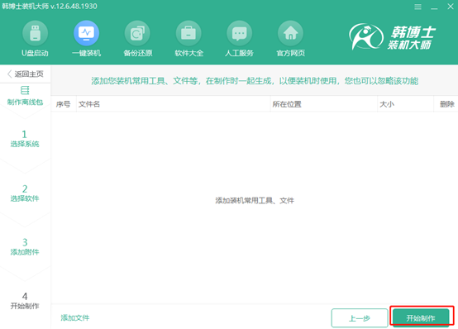This screenshot has height=329, width=458.
Task: Click the 删除 column header
Action: [447, 104]
